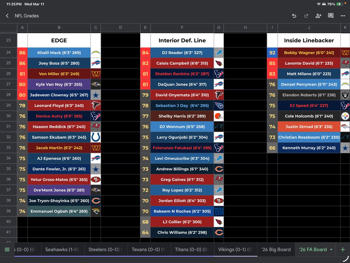Select the Dante Fowler, Jr. cell
Viewport: 350px width, 263px height.
pos(59,169)
